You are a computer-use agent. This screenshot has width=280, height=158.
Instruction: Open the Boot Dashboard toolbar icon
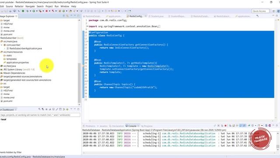click(23, 11)
